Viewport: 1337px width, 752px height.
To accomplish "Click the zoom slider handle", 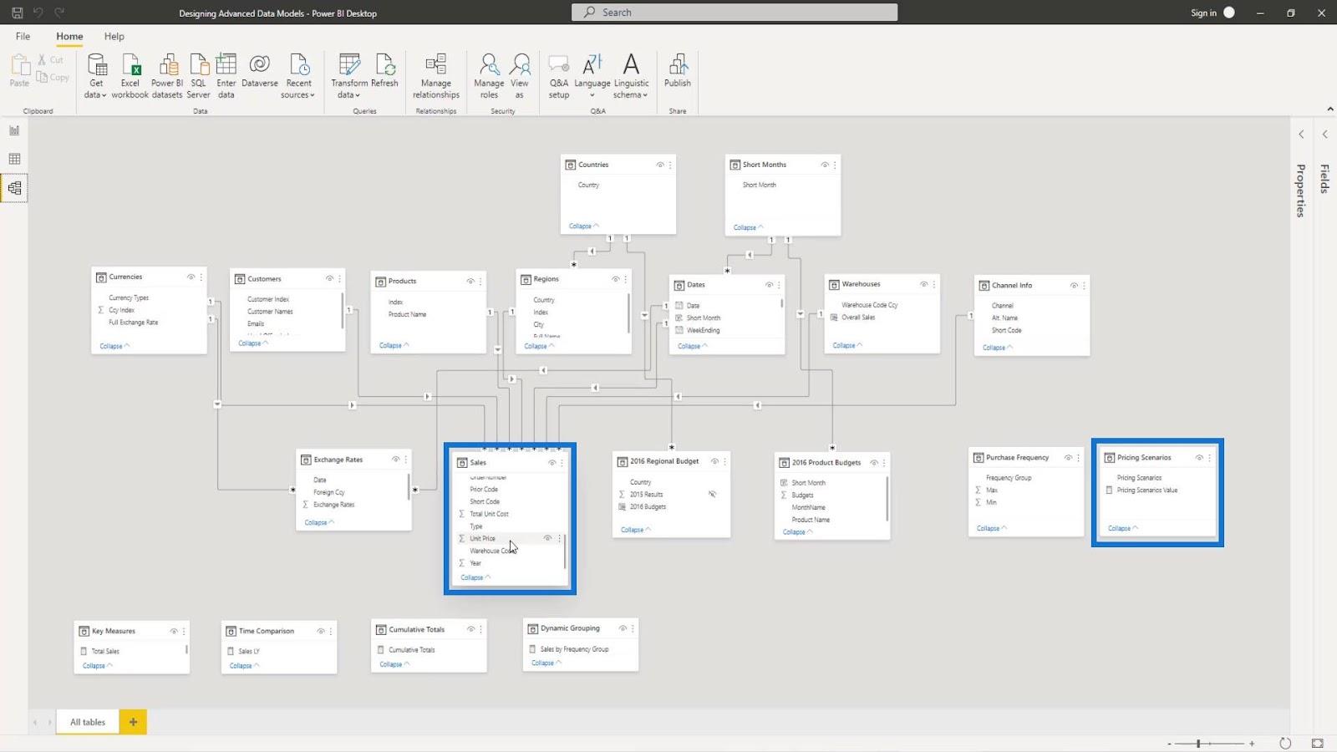I will (1198, 743).
